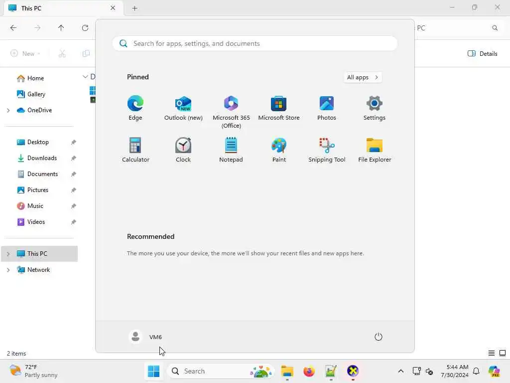This screenshot has width=510, height=383.
Task: Open volume muted tray icon
Action: (429, 371)
